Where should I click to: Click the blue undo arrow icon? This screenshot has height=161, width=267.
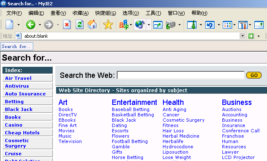210,25
